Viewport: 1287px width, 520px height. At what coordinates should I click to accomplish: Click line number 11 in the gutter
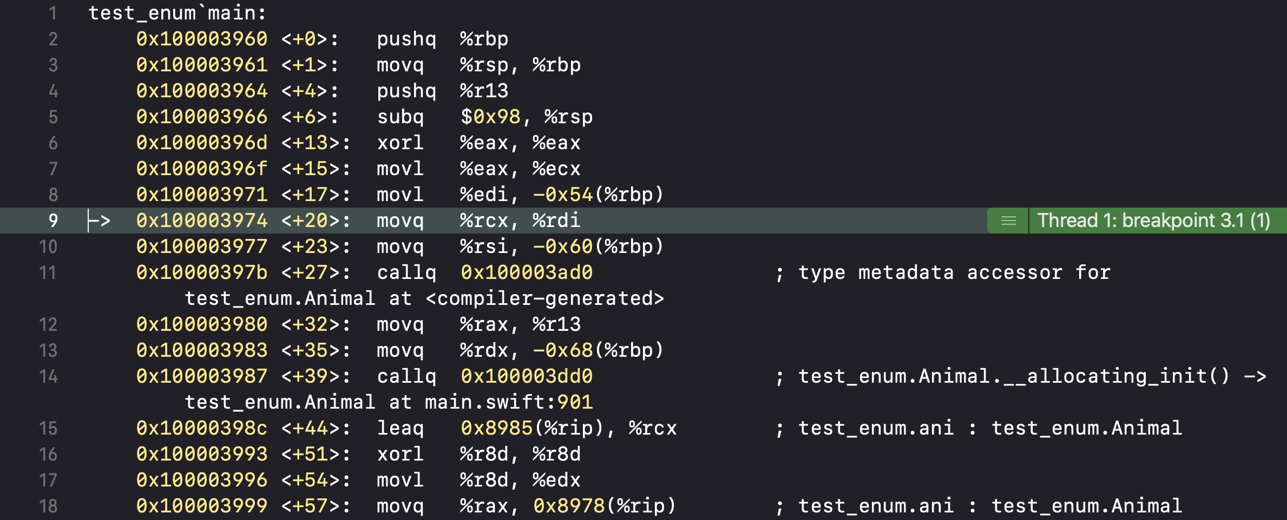click(49, 272)
